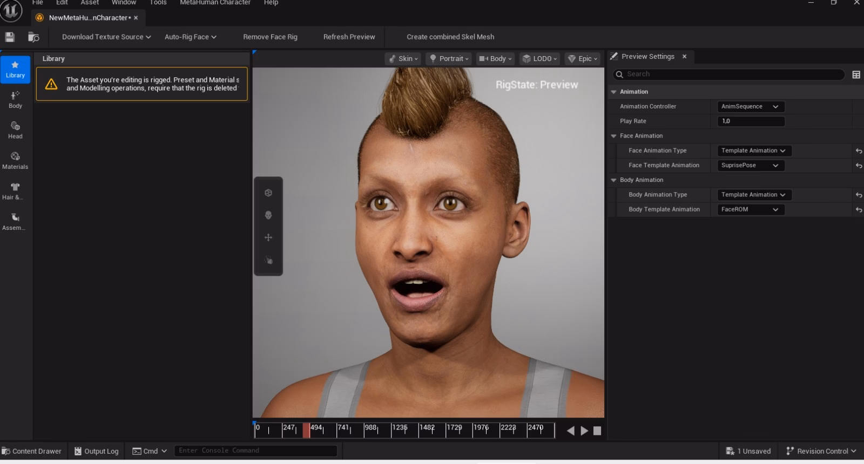Open the Face Template Animation dropdown

[750, 166]
